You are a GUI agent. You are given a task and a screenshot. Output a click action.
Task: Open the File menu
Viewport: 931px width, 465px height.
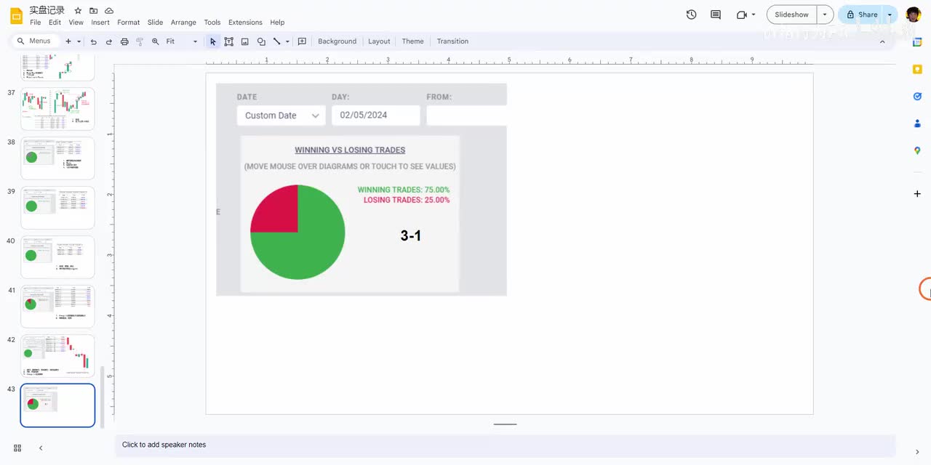tap(35, 23)
